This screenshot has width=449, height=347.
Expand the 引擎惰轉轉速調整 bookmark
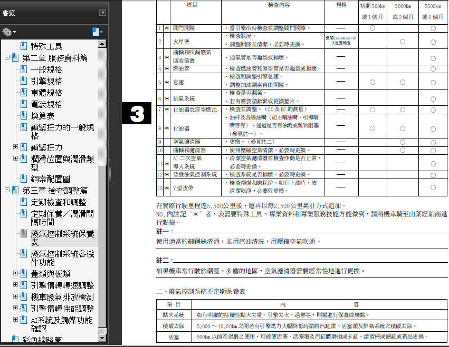[x=16, y=285]
